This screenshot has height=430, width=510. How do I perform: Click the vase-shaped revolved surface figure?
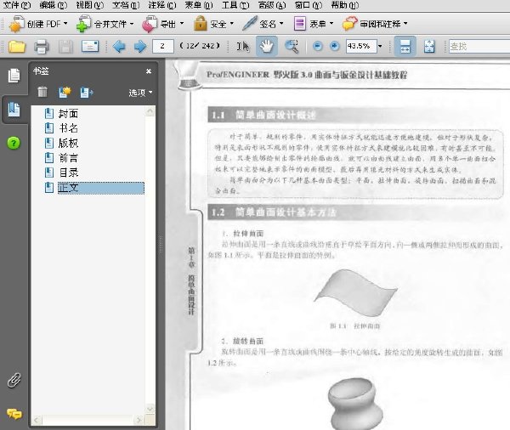pos(355,404)
